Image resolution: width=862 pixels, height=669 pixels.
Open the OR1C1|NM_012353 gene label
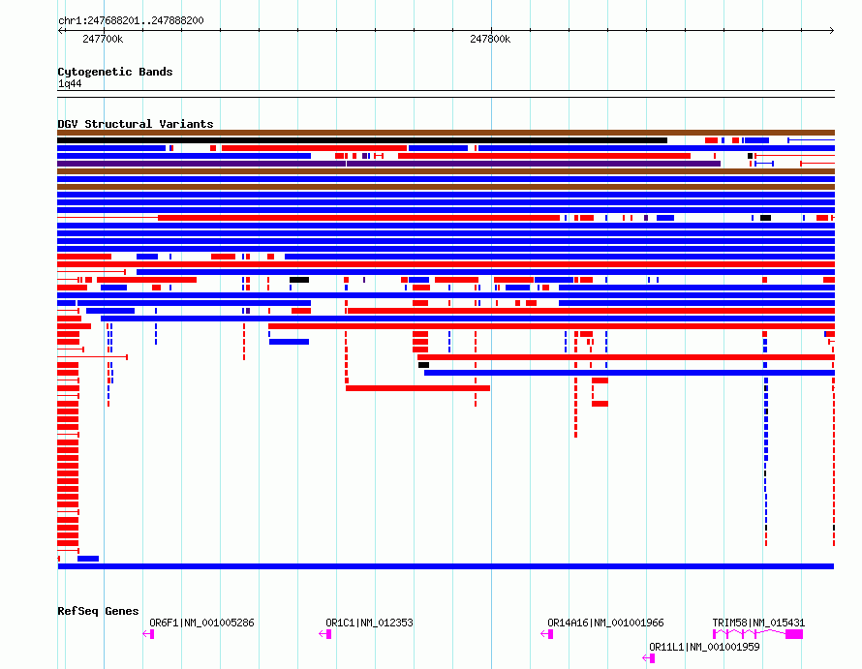pos(369,623)
